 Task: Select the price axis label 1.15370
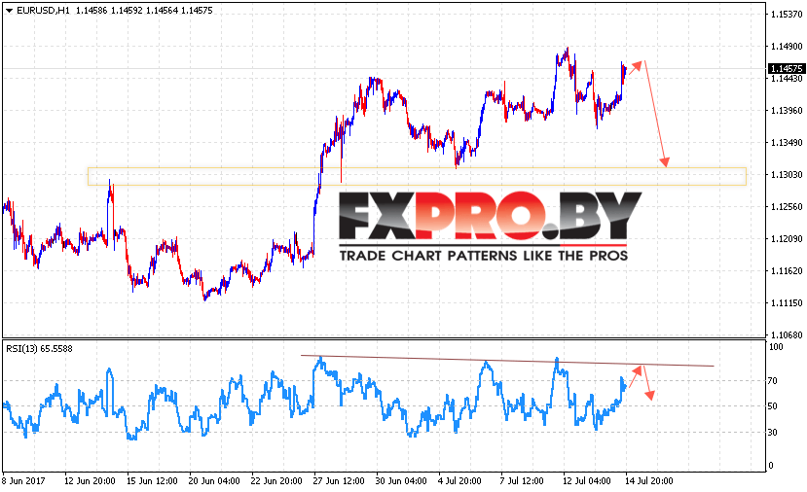click(787, 15)
